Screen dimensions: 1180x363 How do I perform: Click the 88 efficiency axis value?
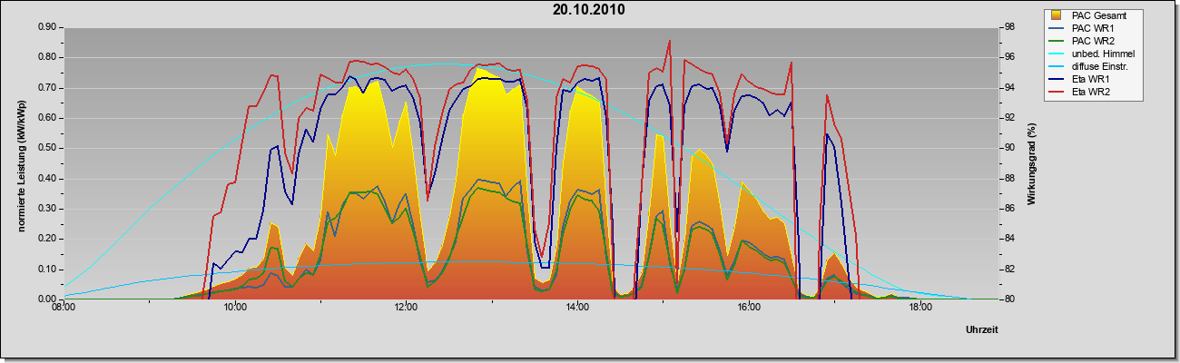point(1009,179)
